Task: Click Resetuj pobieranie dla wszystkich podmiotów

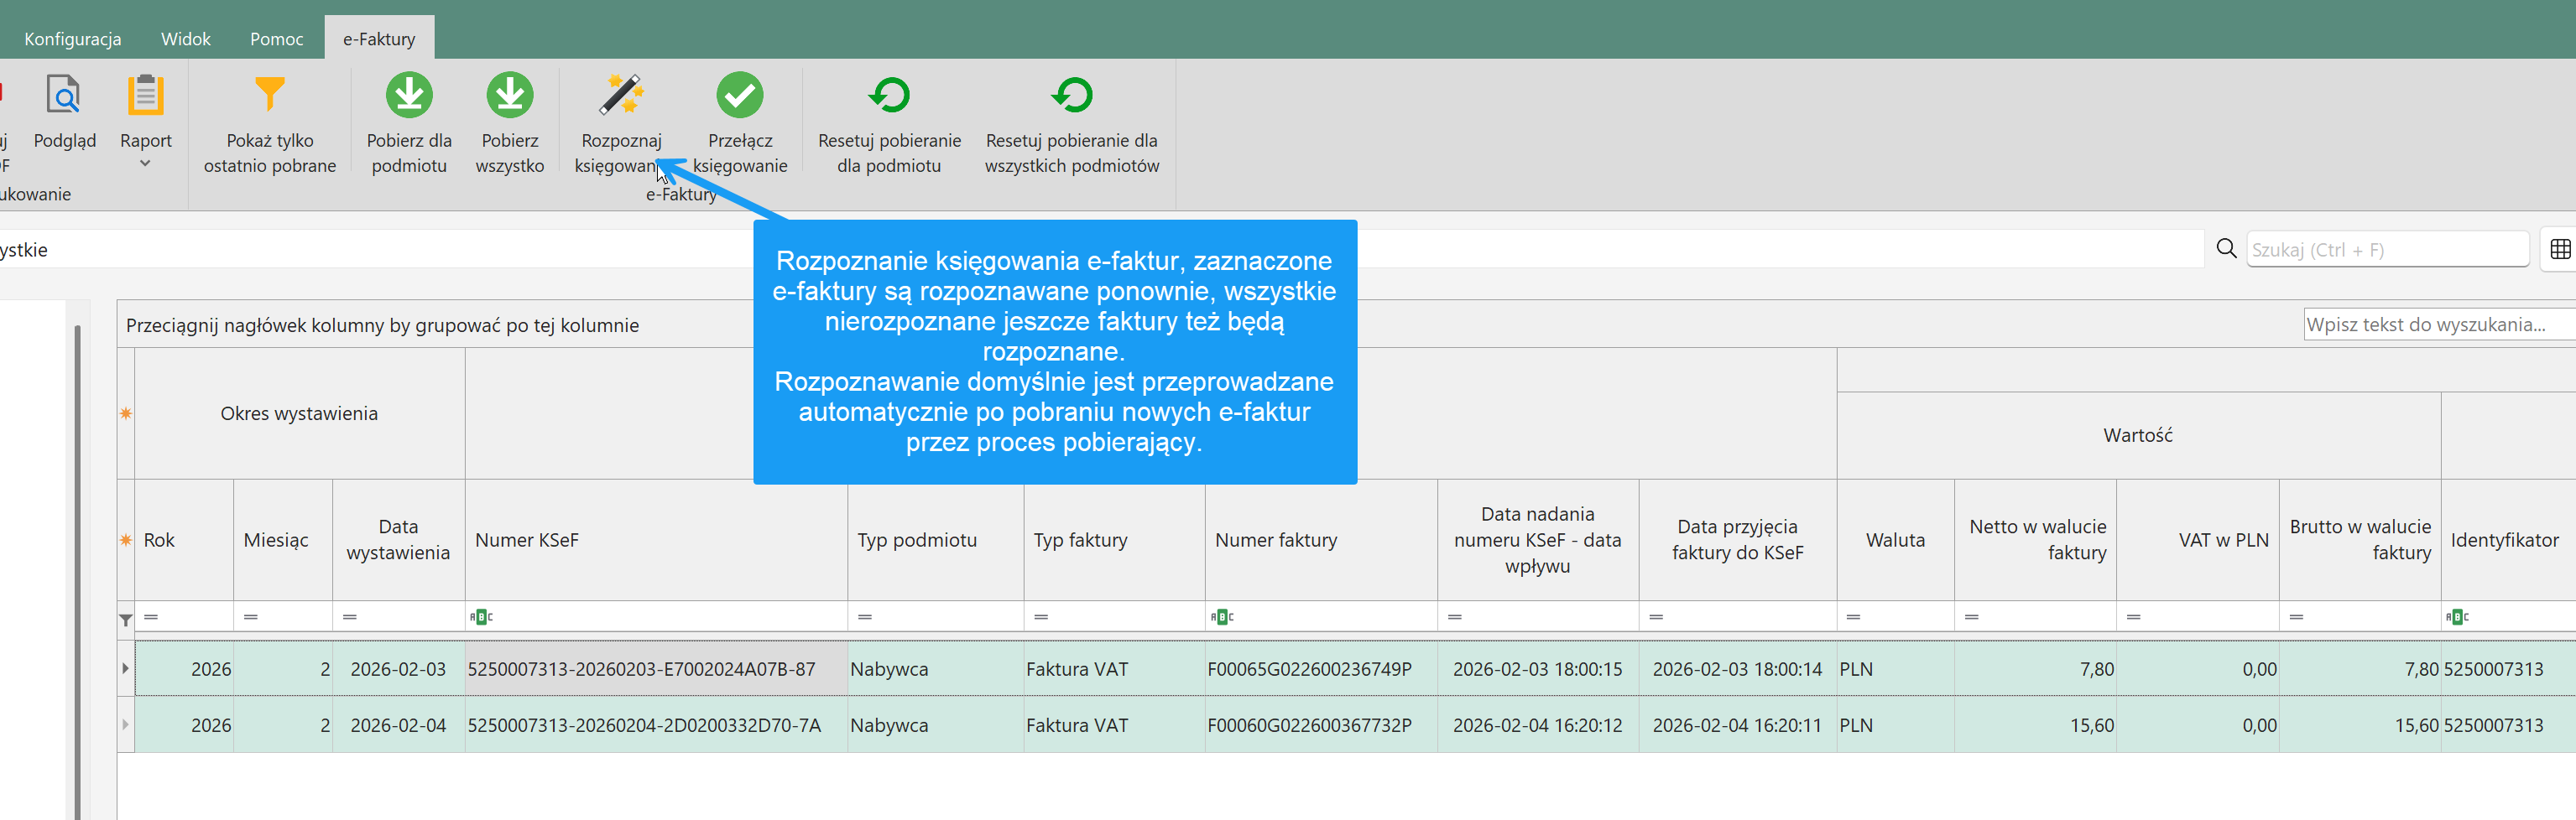Action: 1071,97
